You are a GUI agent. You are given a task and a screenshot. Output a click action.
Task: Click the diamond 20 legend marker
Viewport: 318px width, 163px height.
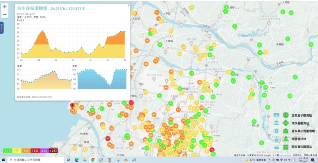[286, 123]
